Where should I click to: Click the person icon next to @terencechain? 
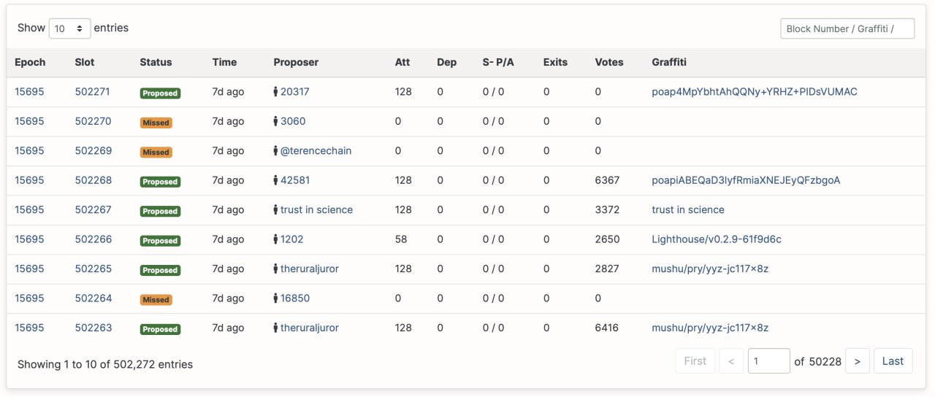click(x=275, y=151)
